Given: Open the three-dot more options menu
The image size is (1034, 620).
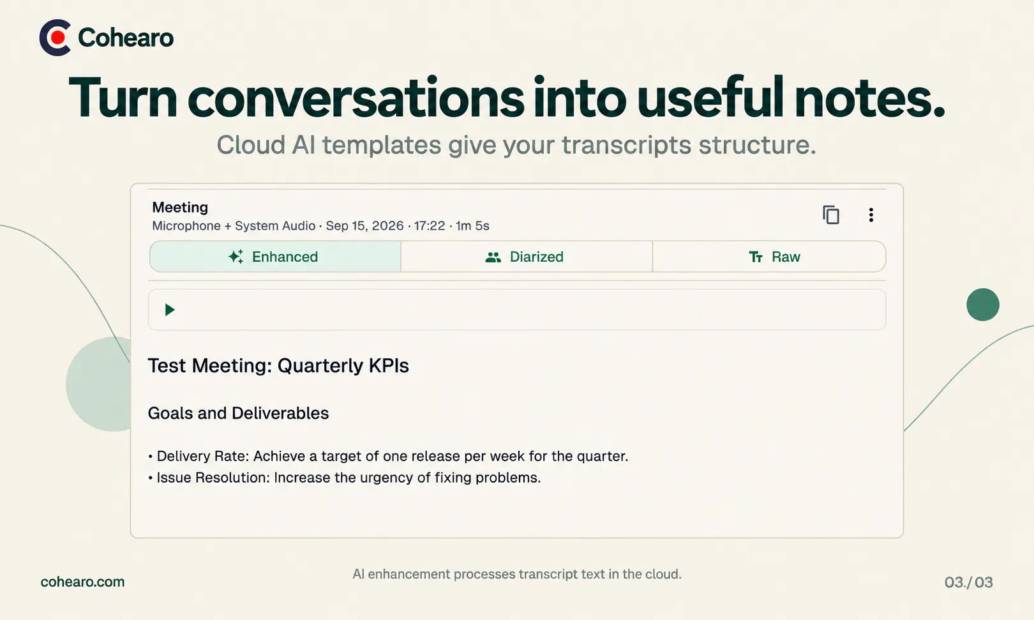Looking at the screenshot, I should pos(871,215).
